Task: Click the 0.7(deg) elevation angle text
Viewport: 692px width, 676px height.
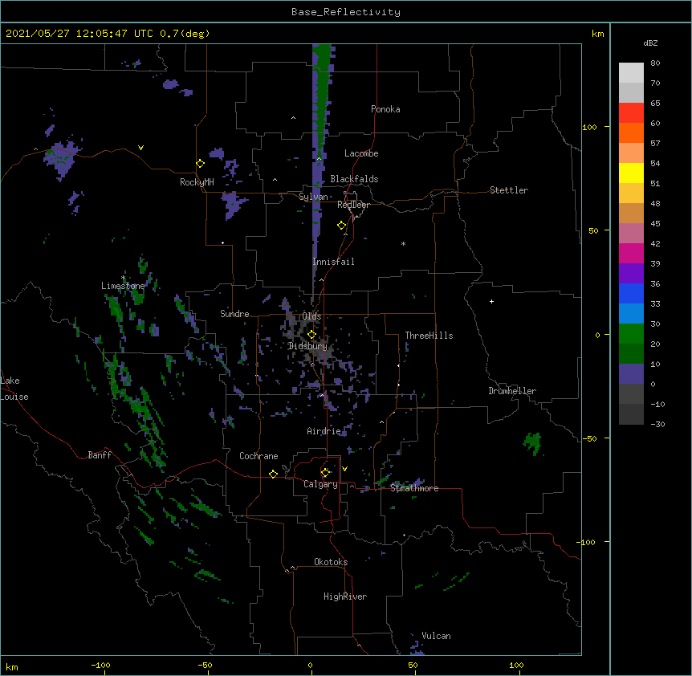Action: [x=185, y=34]
